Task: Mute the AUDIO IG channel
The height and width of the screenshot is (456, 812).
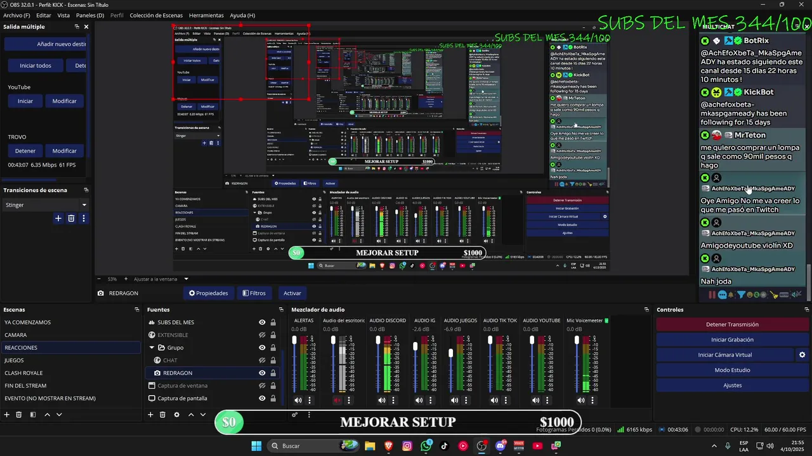Action: [x=419, y=400]
